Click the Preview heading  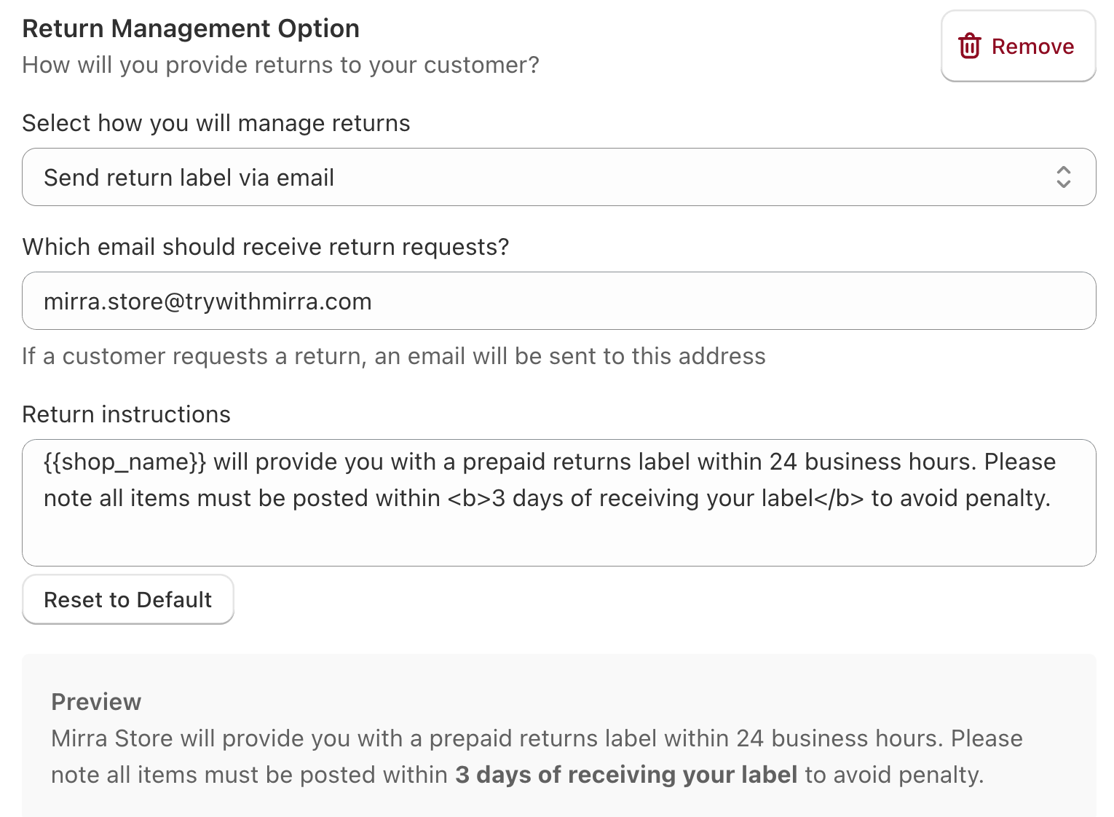(x=96, y=702)
